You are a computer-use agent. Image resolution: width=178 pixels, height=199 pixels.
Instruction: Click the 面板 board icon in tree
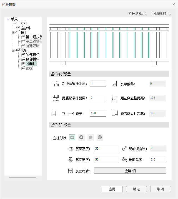click(x=23, y=68)
